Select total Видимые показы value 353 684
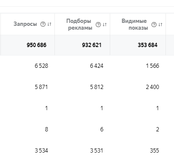The width and height of the screenshot is (174, 164). coord(148,45)
